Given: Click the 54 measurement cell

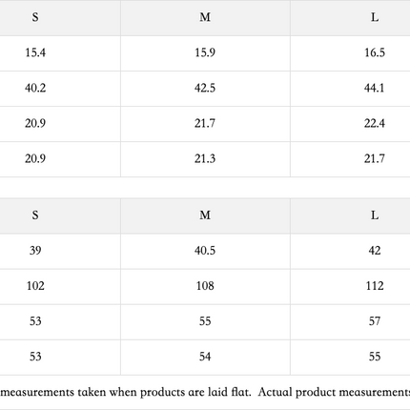Looking at the screenshot, I should click(205, 357).
